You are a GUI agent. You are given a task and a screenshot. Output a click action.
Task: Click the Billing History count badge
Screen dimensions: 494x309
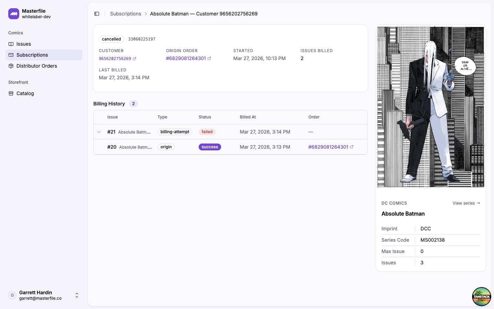tap(133, 104)
